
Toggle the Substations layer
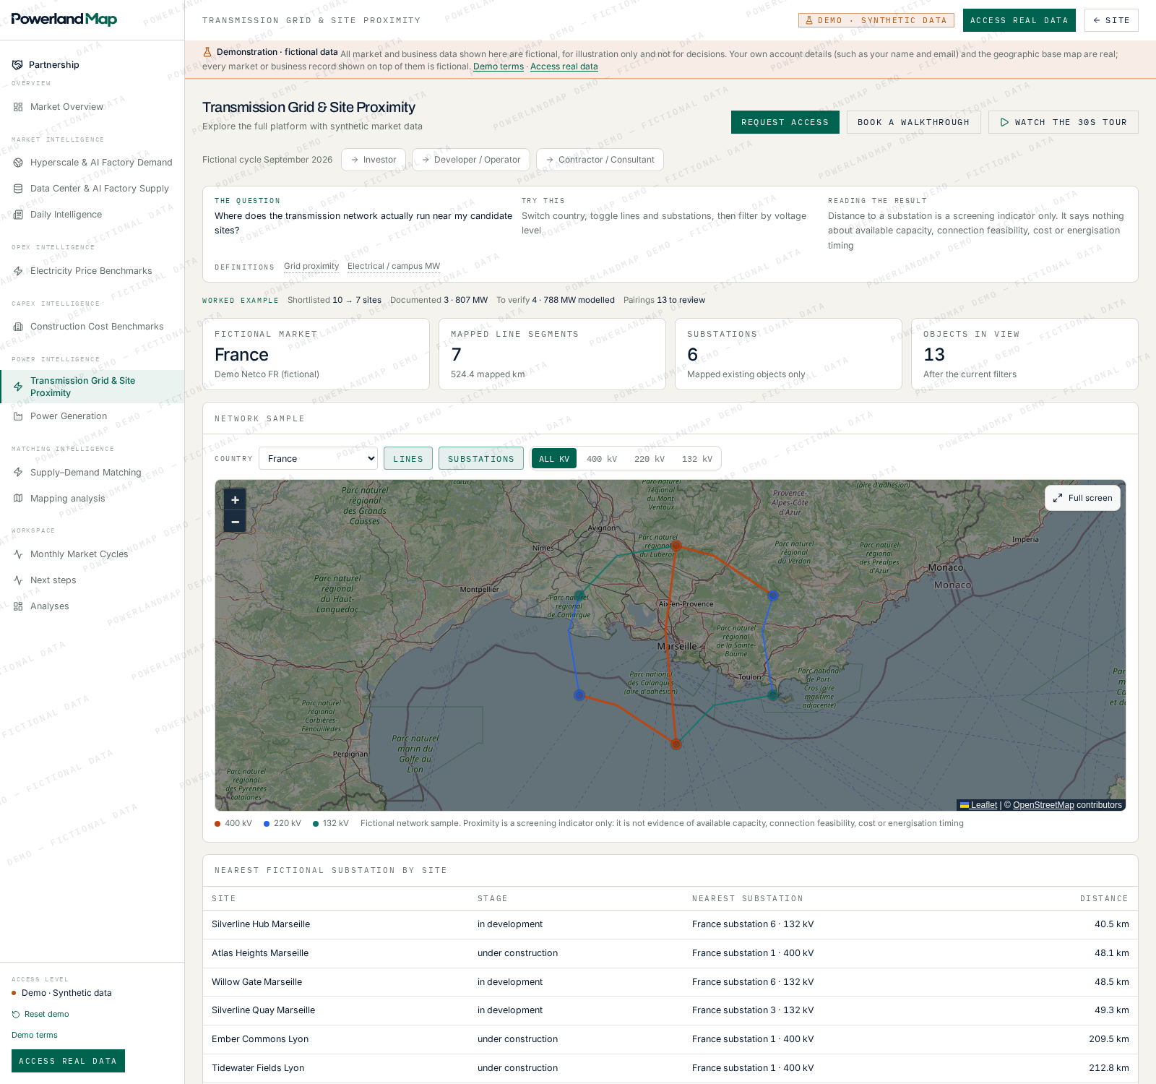481,459
